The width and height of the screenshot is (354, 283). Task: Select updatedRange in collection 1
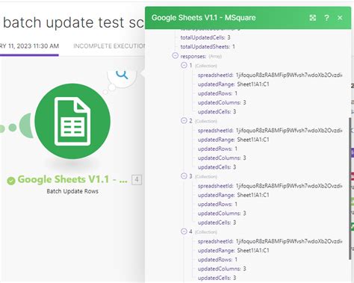[234, 84]
